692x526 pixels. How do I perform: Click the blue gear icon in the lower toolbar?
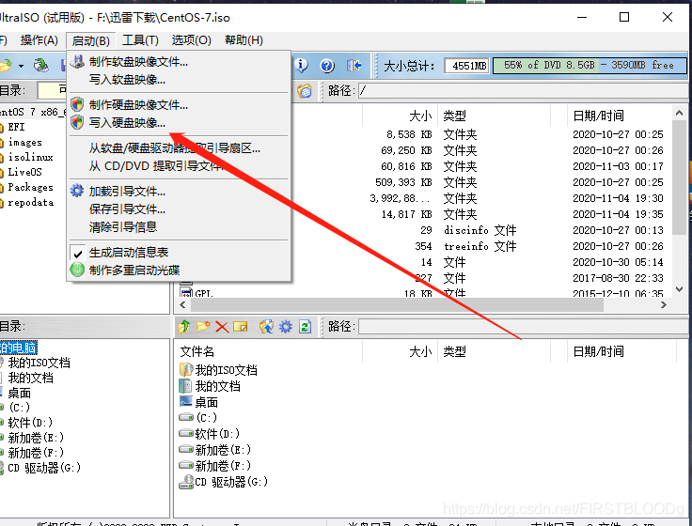[286, 327]
